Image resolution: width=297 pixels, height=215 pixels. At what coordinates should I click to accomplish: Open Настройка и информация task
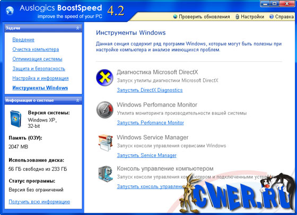[x=40, y=78]
